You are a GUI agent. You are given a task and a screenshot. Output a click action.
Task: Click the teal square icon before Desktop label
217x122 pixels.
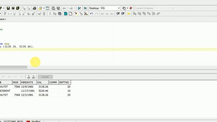pyautogui.click(x=85, y=8)
